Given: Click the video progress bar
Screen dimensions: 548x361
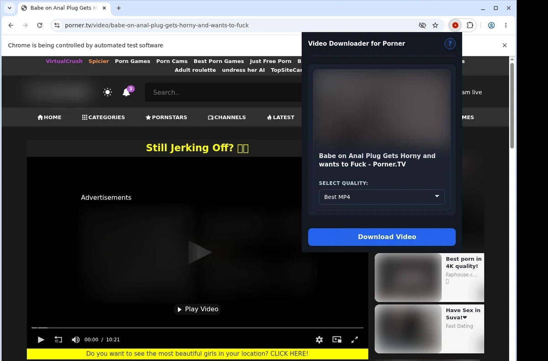Looking at the screenshot, I should click(x=197, y=328).
